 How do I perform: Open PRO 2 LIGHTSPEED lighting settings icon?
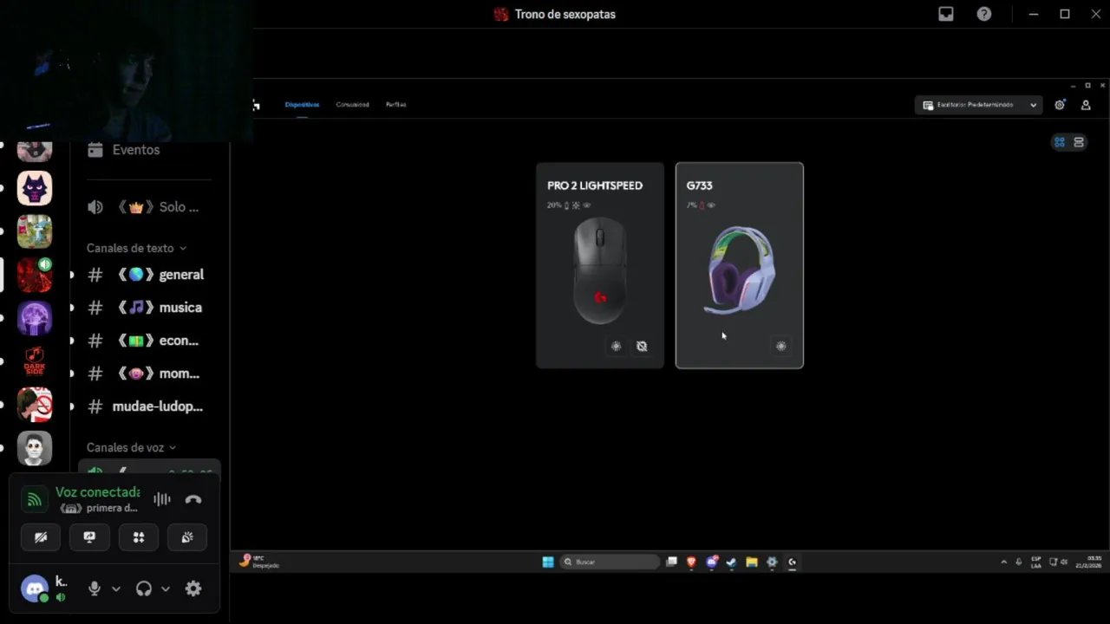point(616,346)
